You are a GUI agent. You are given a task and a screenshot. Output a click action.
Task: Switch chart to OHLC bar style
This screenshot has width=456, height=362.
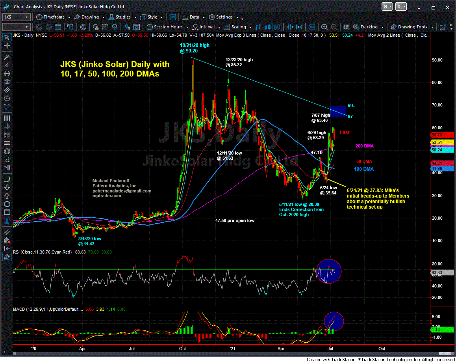[x=258, y=27]
